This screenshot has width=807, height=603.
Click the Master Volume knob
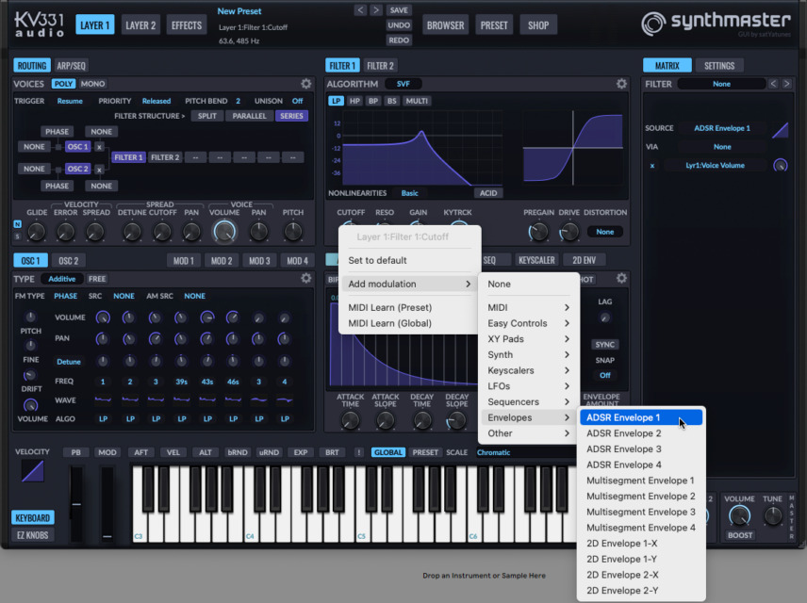click(739, 515)
